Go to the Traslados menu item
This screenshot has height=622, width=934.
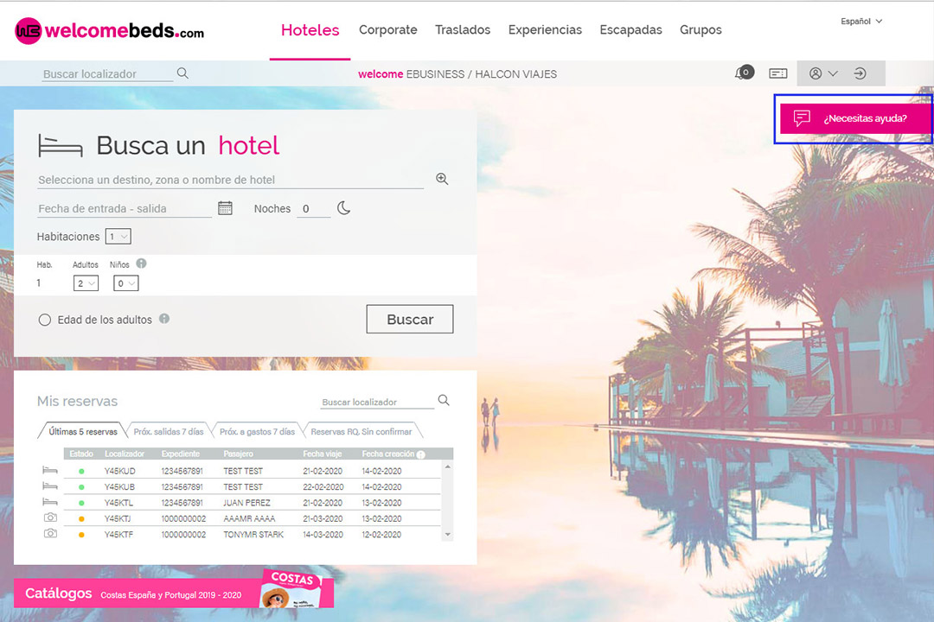click(x=463, y=30)
